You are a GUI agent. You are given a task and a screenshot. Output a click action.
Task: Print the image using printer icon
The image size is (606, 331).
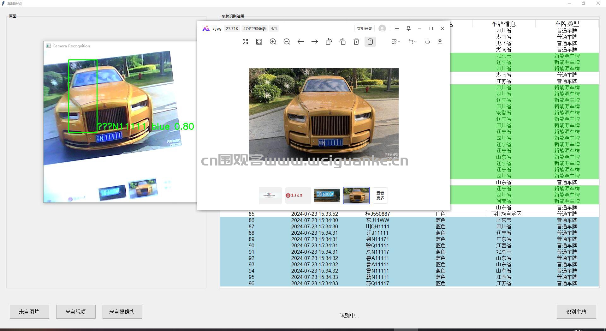[x=427, y=42]
